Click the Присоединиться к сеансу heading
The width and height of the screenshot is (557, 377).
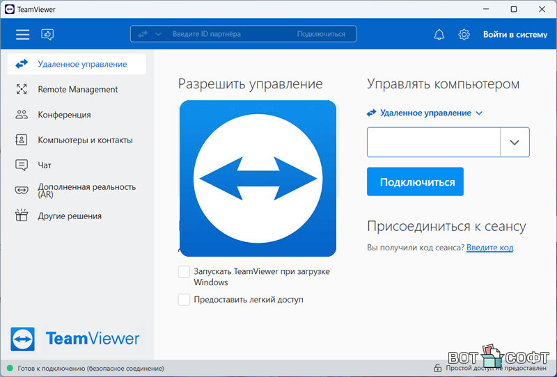click(x=446, y=226)
